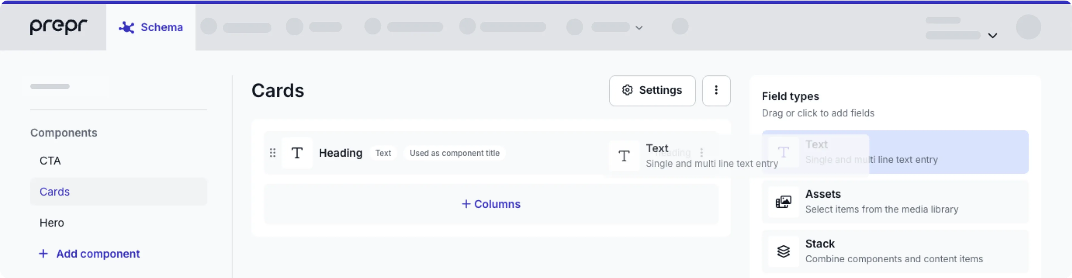Expand the account dropdown at top right

(993, 35)
